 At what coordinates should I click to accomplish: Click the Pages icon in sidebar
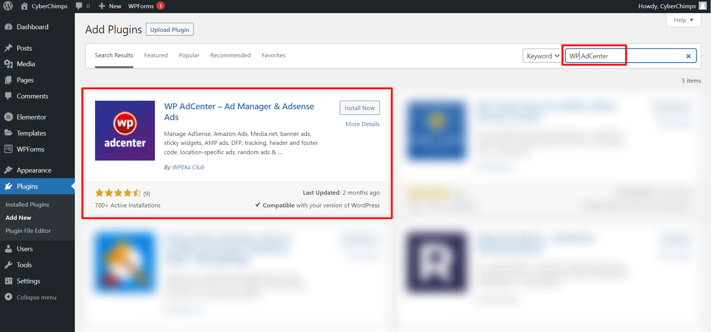[8, 80]
